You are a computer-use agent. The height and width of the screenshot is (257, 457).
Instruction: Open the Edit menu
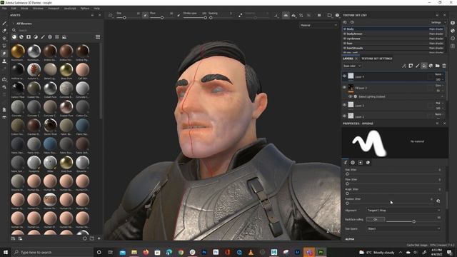[14, 9]
